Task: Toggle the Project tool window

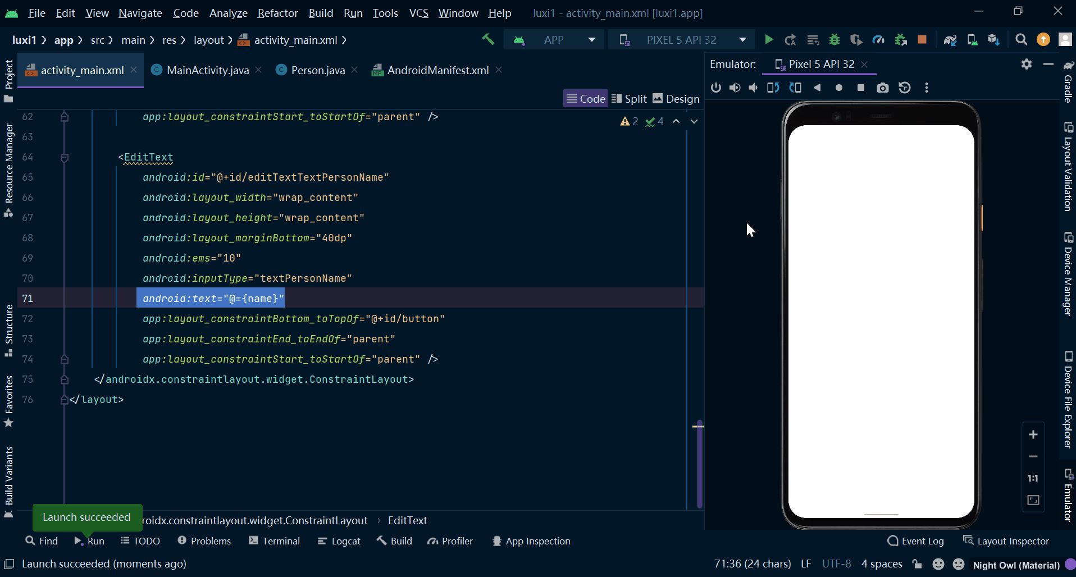Action: (x=9, y=81)
